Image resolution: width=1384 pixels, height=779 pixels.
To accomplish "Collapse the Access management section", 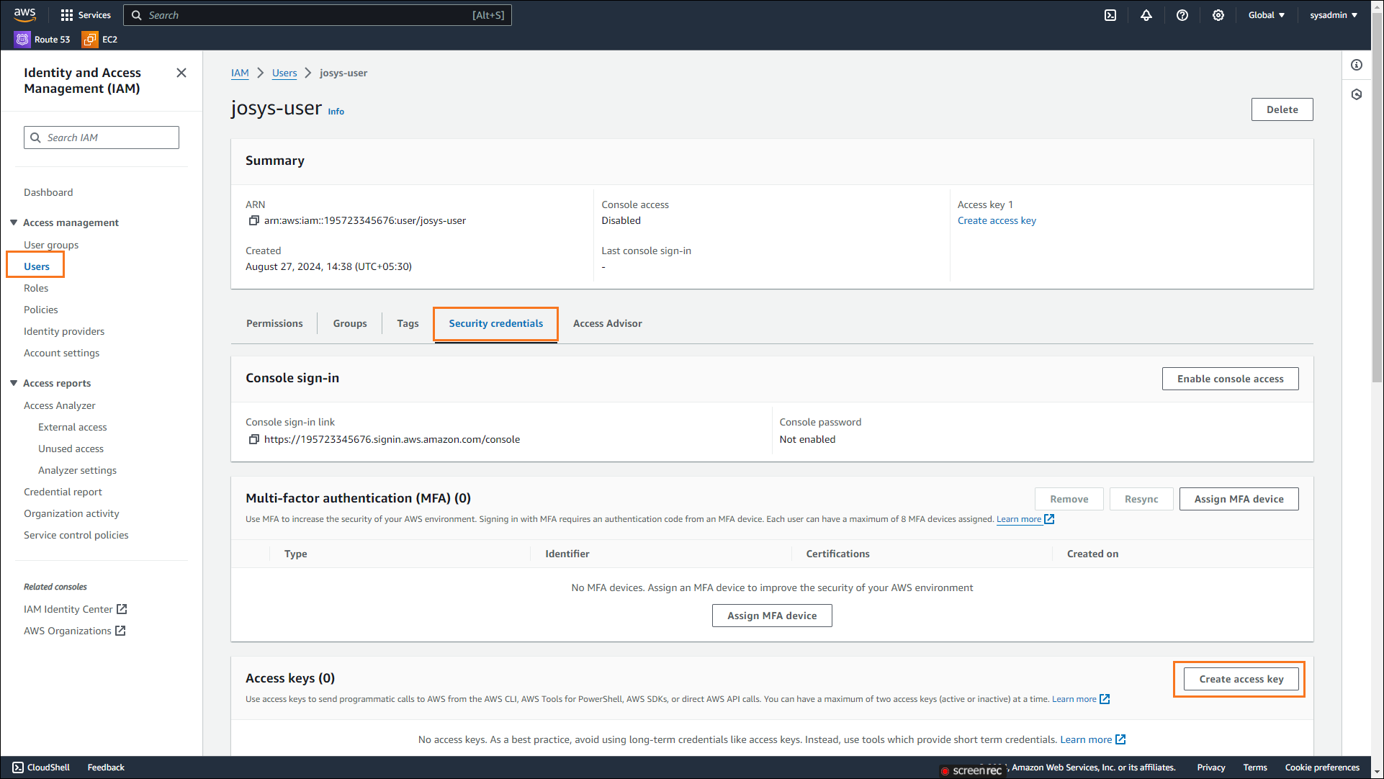I will (14, 222).
